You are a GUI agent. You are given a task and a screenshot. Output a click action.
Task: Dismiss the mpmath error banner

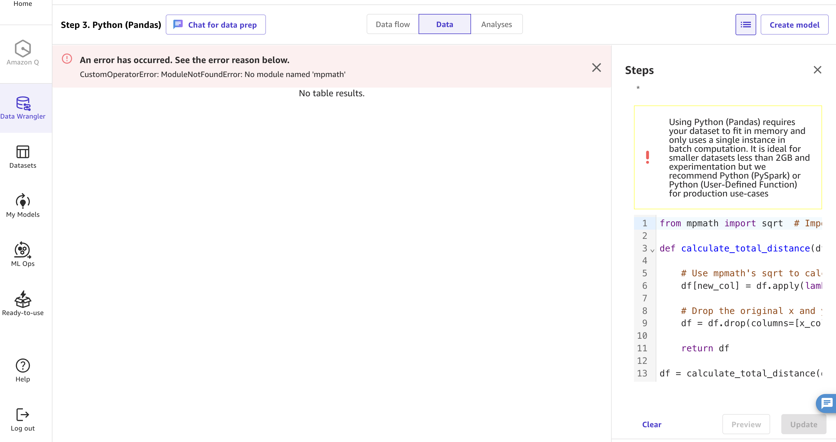597,68
